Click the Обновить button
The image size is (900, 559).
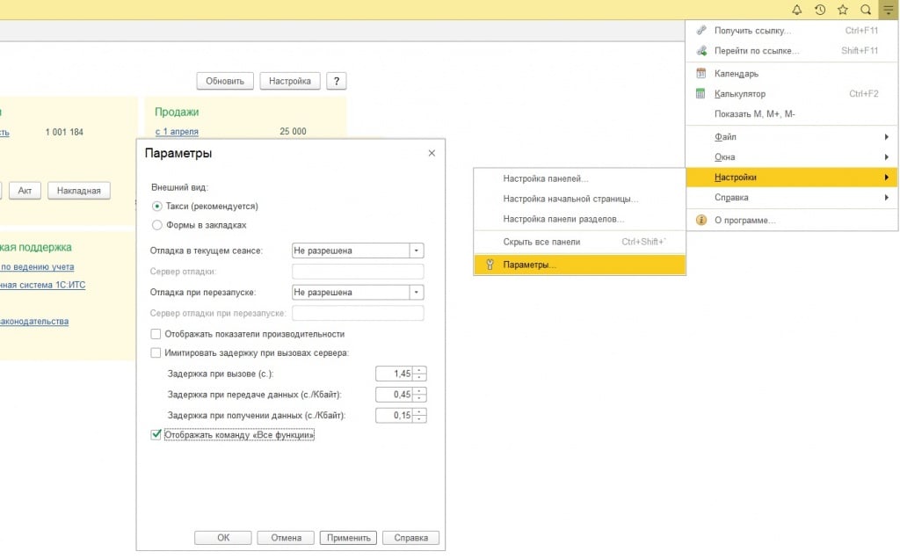tap(225, 81)
